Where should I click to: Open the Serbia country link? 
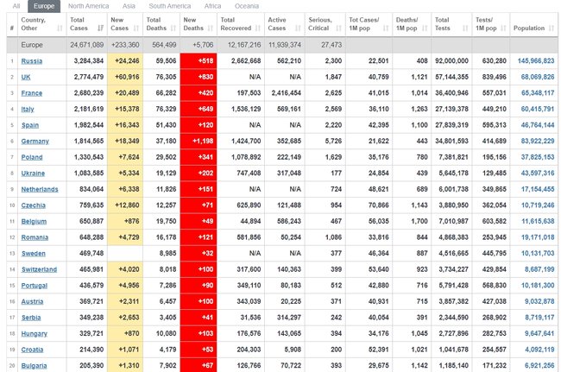coord(31,318)
